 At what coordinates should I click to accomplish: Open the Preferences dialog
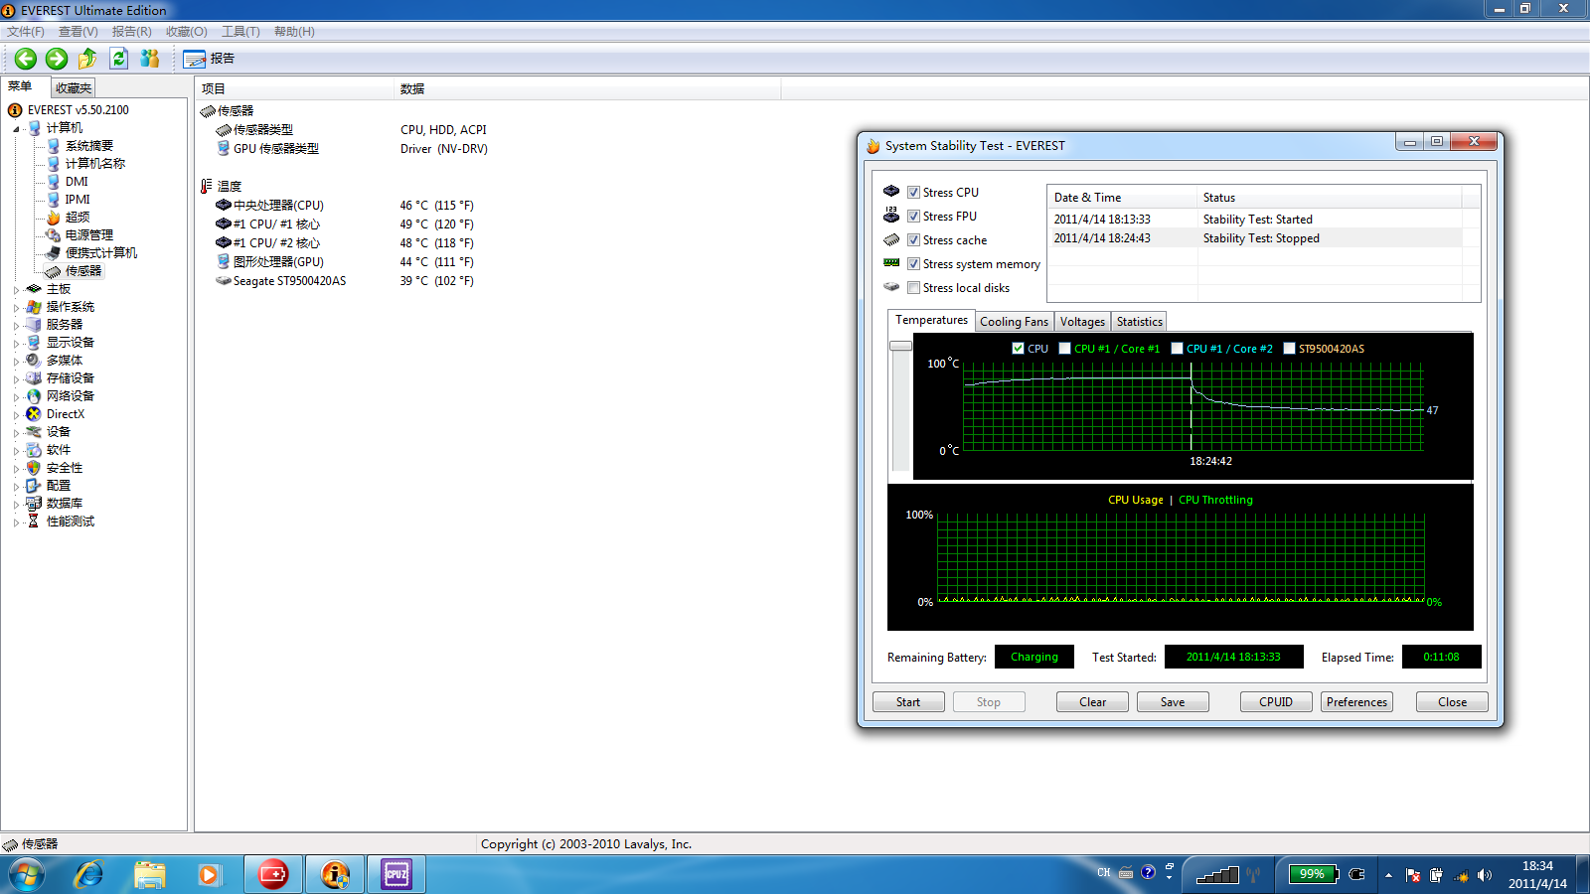point(1356,702)
